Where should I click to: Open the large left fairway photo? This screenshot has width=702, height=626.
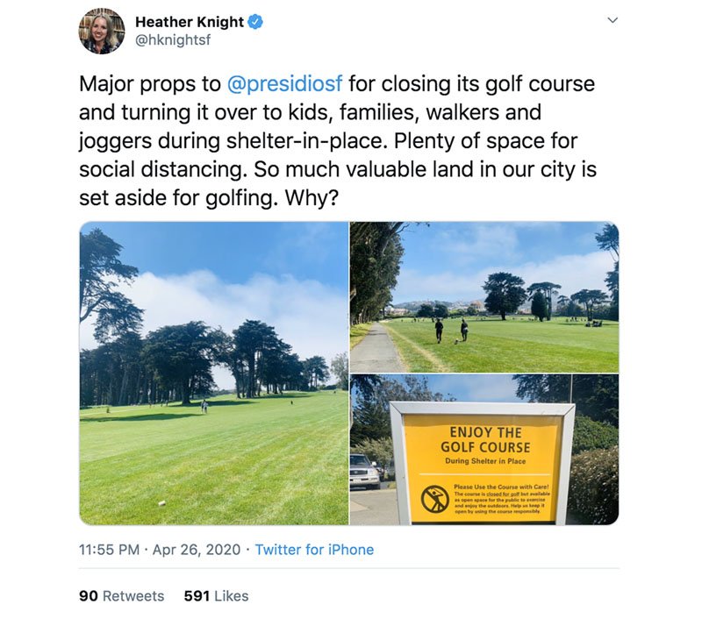pos(213,373)
